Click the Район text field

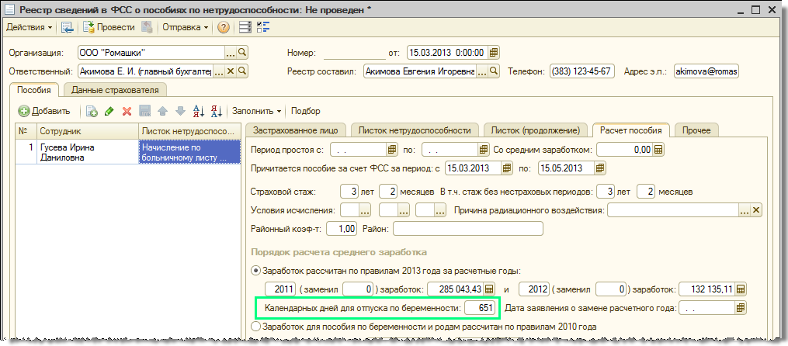[468, 229]
